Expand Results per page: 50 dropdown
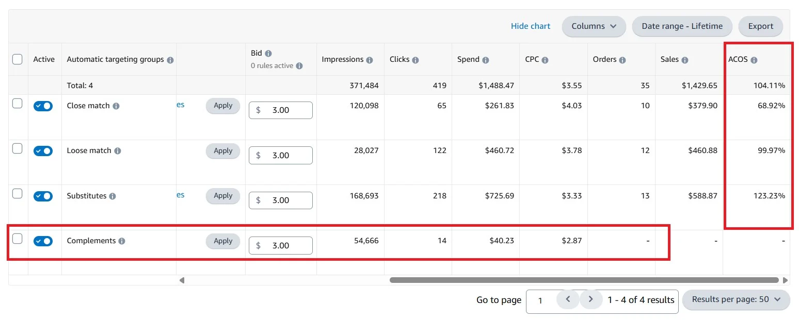 (736, 299)
